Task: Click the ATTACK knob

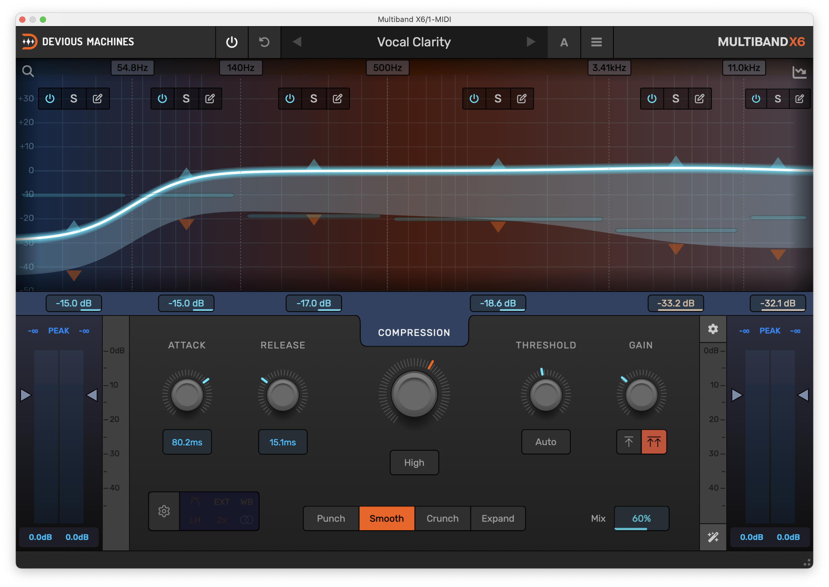Action: (x=187, y=394)
